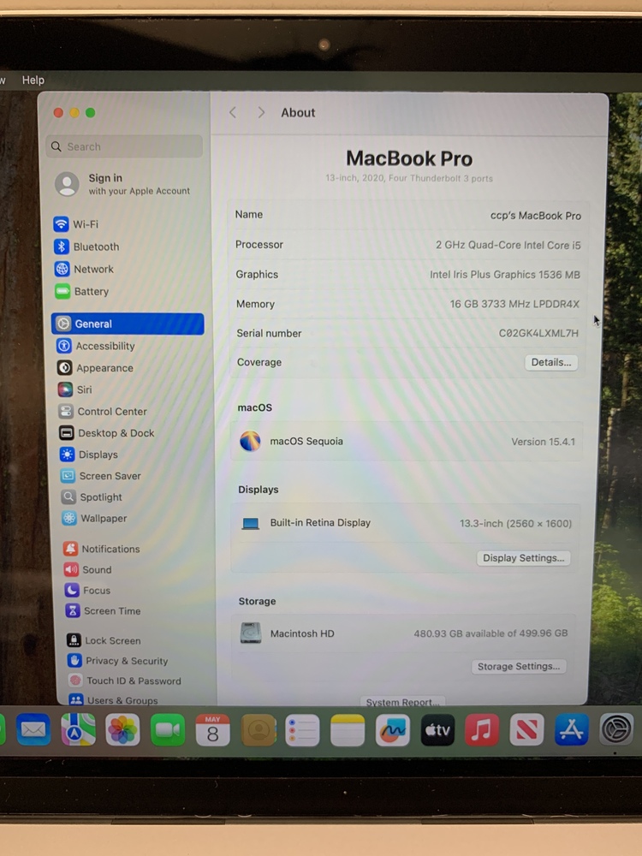This screenshot has width=642, height=856.
Task: Open Apple TV app in Dock
Action: [437, 730]
